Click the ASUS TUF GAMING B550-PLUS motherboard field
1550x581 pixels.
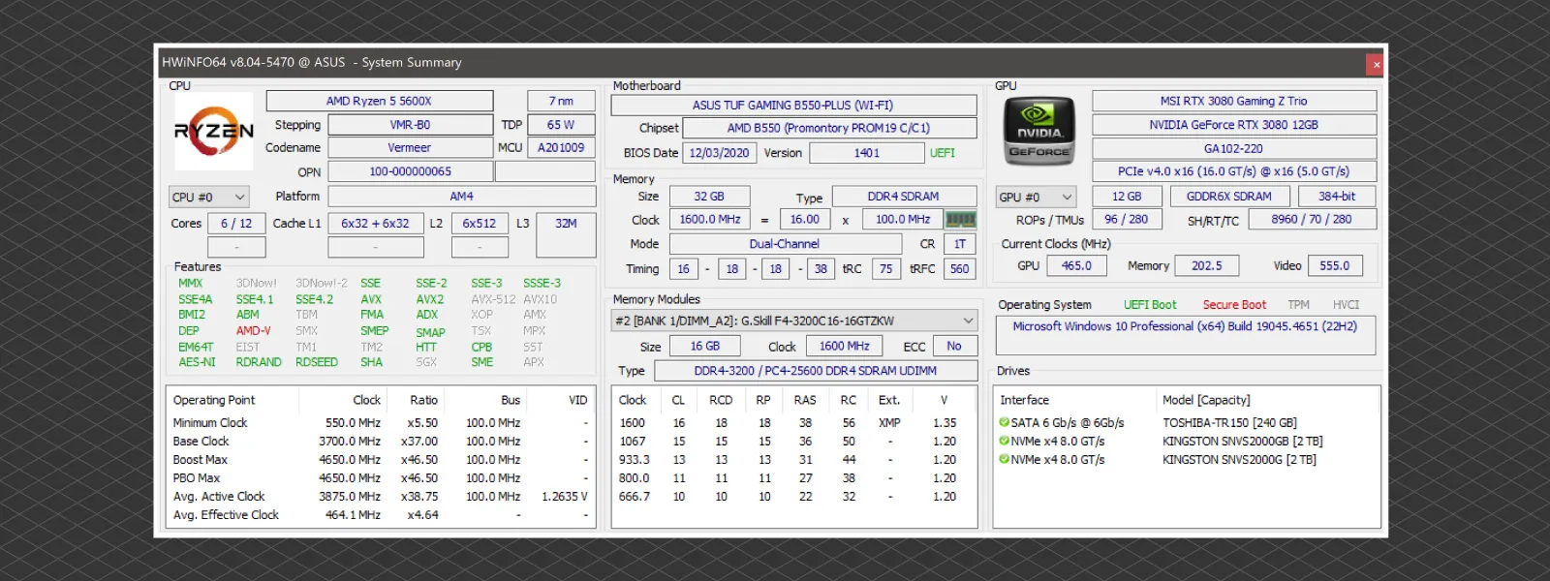[x=793, y=105]
